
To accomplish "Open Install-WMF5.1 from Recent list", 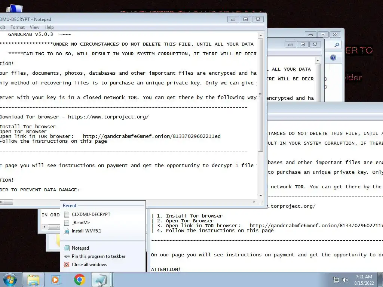I will point(103,231).
